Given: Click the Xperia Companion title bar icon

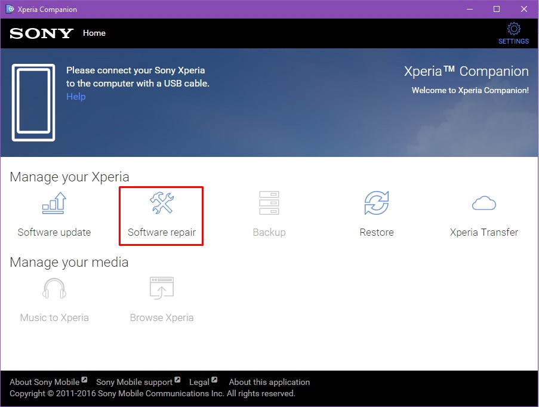Looking at the screenshot, I should [10, 10].
